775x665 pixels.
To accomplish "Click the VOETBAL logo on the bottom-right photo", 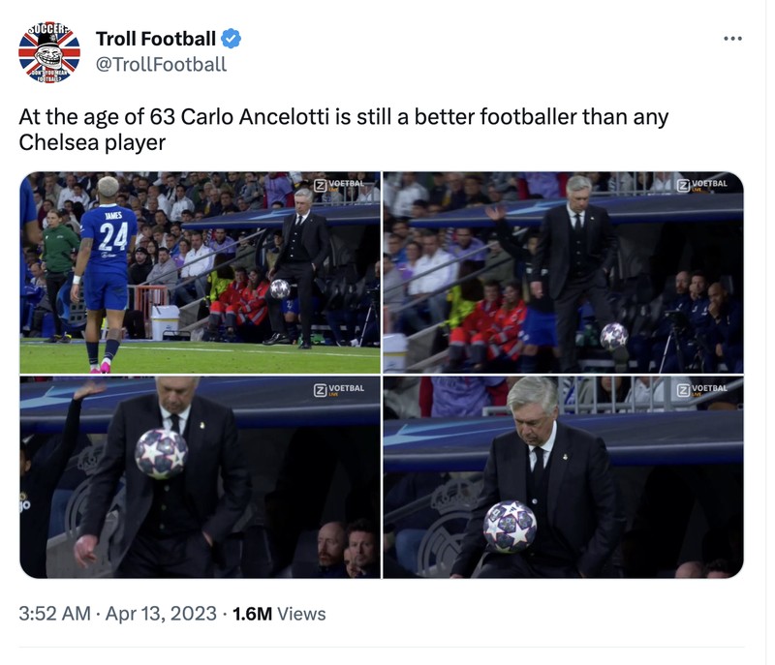I will [x=700, y=387].
